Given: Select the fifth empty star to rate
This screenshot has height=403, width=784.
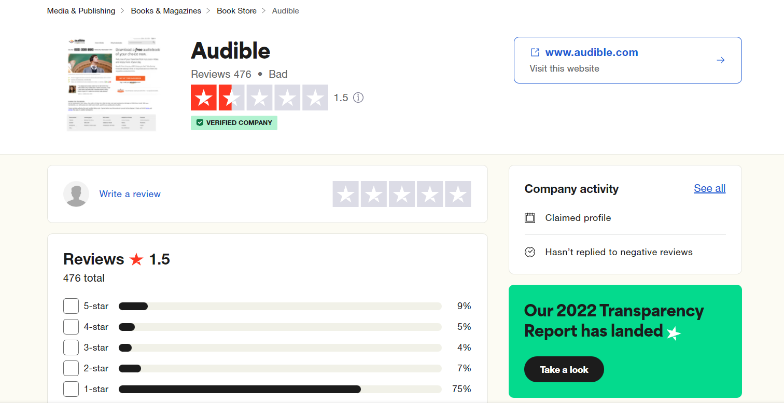Looking at the screenshot, I should tap(458, 194).
